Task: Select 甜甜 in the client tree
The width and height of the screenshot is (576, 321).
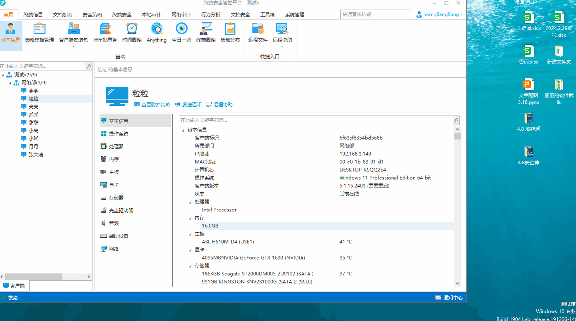Action: coord(34,123)
